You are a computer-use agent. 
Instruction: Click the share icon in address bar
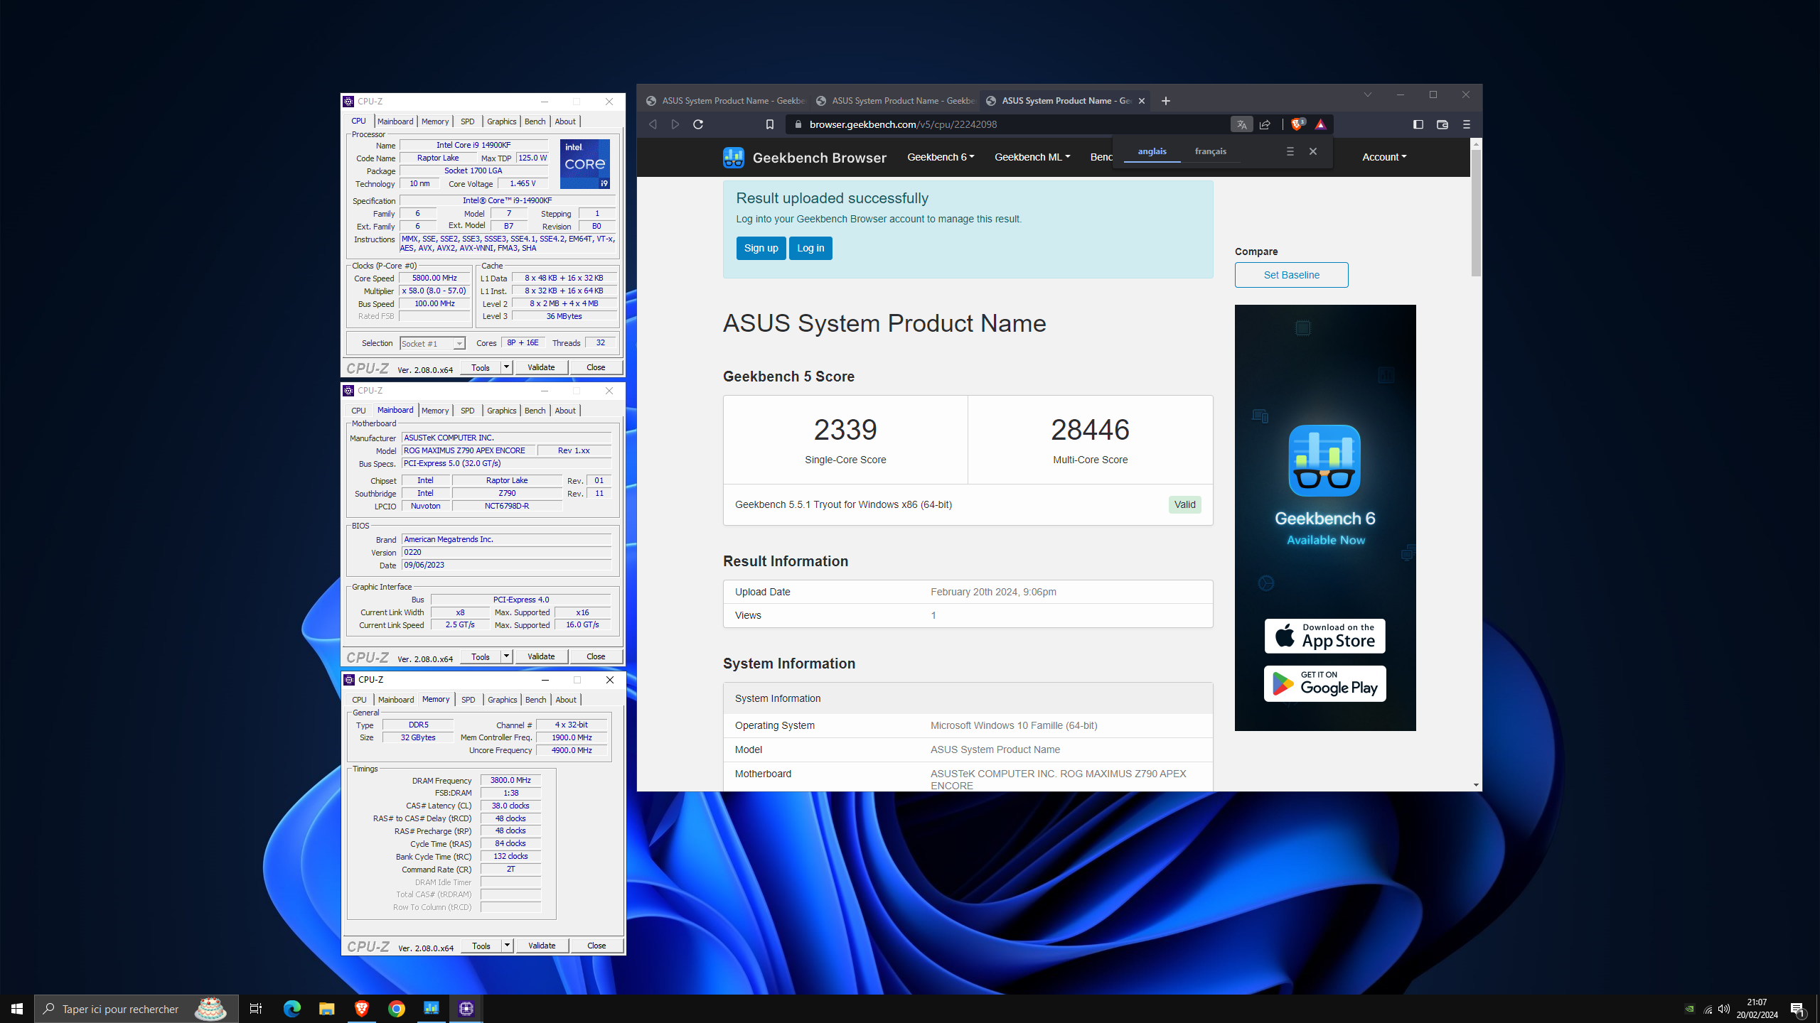point(1265,124)
